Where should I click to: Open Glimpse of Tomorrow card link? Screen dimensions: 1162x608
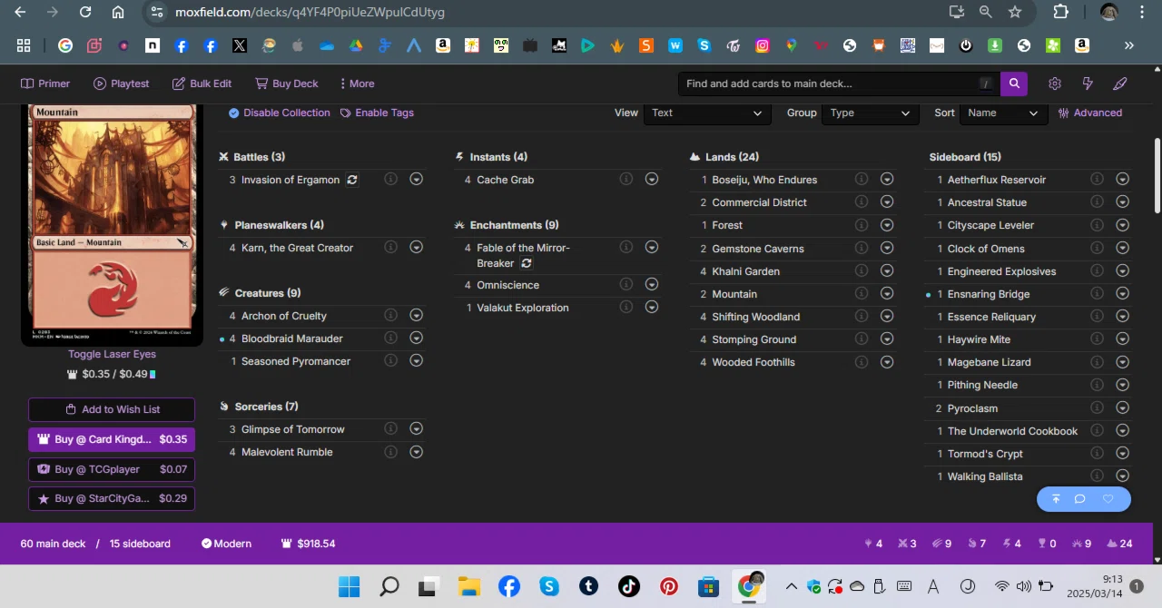[x=293, y=429]
